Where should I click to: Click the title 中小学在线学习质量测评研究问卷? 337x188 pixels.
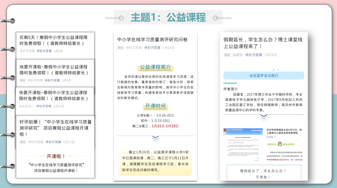(x=152, y=40)
